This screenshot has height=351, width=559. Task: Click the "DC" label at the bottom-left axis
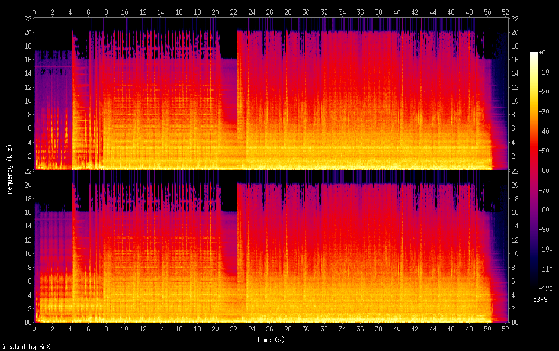[x=27, y=323]
